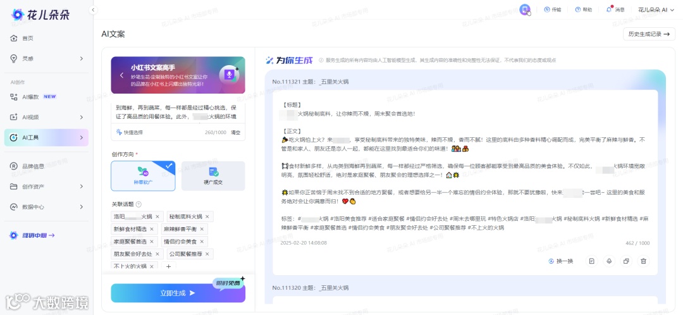Screen dimensions: 683x315
Task: Open 传输 (transfer) in the top bar
Action: (552, 9)
